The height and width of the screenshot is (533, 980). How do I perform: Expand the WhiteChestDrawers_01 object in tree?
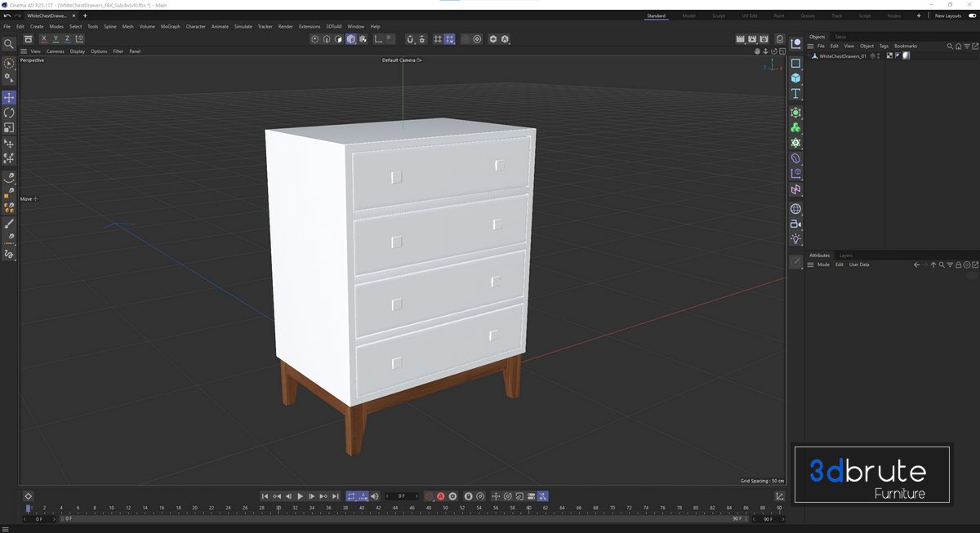click(x=809, y=56)
